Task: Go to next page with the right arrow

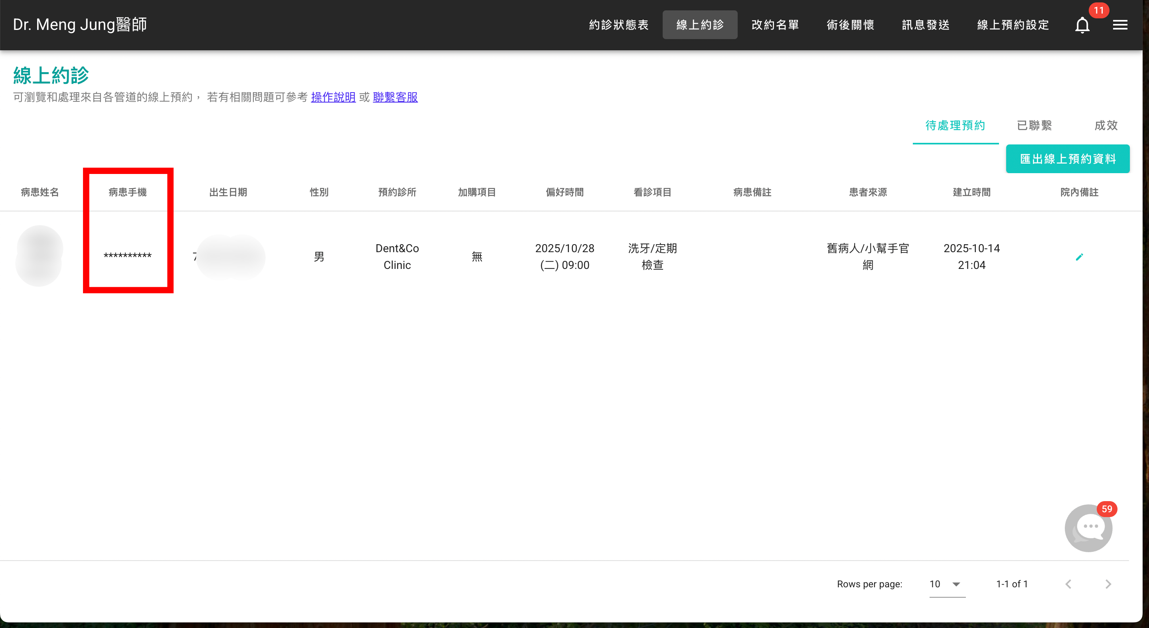Action: click(1109, 584)
